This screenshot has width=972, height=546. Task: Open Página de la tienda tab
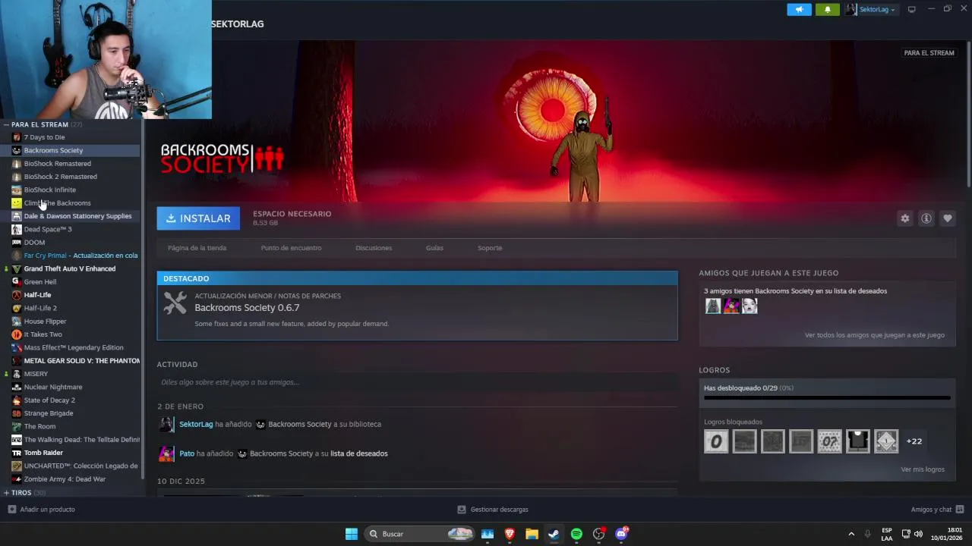click(x=197, y=248)
